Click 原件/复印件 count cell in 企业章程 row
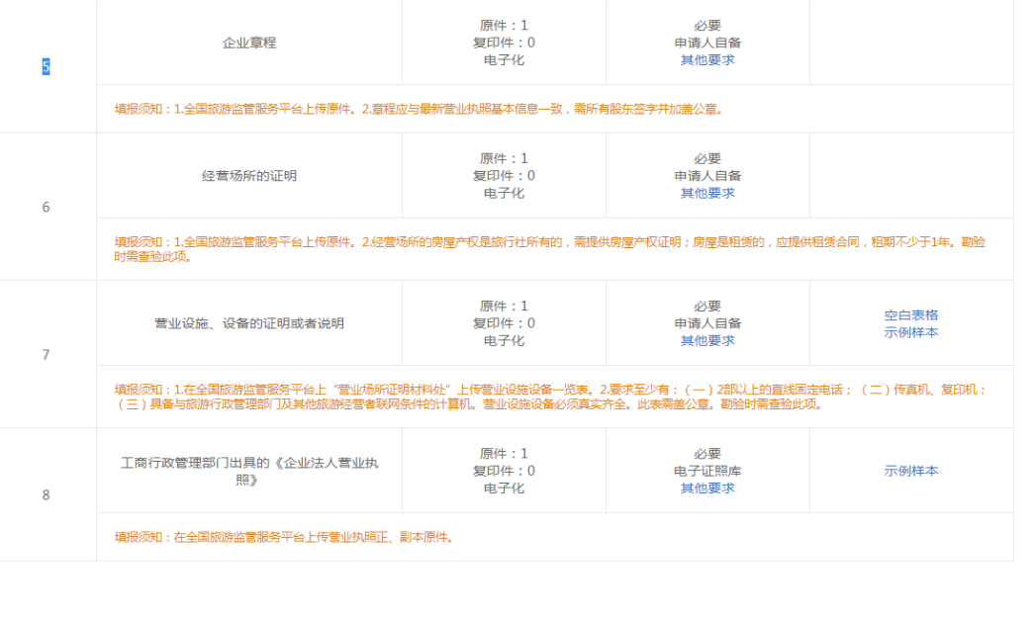Screen dimensions: 1034x620 [x=504, y=44]
